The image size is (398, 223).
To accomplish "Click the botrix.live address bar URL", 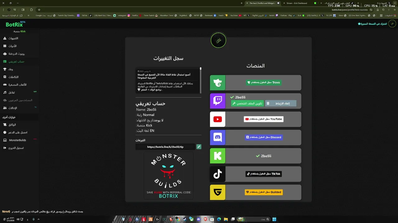I will (350, 10).
